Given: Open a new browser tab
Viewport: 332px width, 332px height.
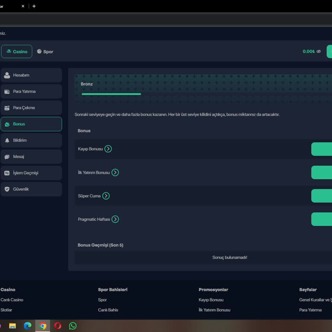Looking at the screenshot, I should click(34, 6).
